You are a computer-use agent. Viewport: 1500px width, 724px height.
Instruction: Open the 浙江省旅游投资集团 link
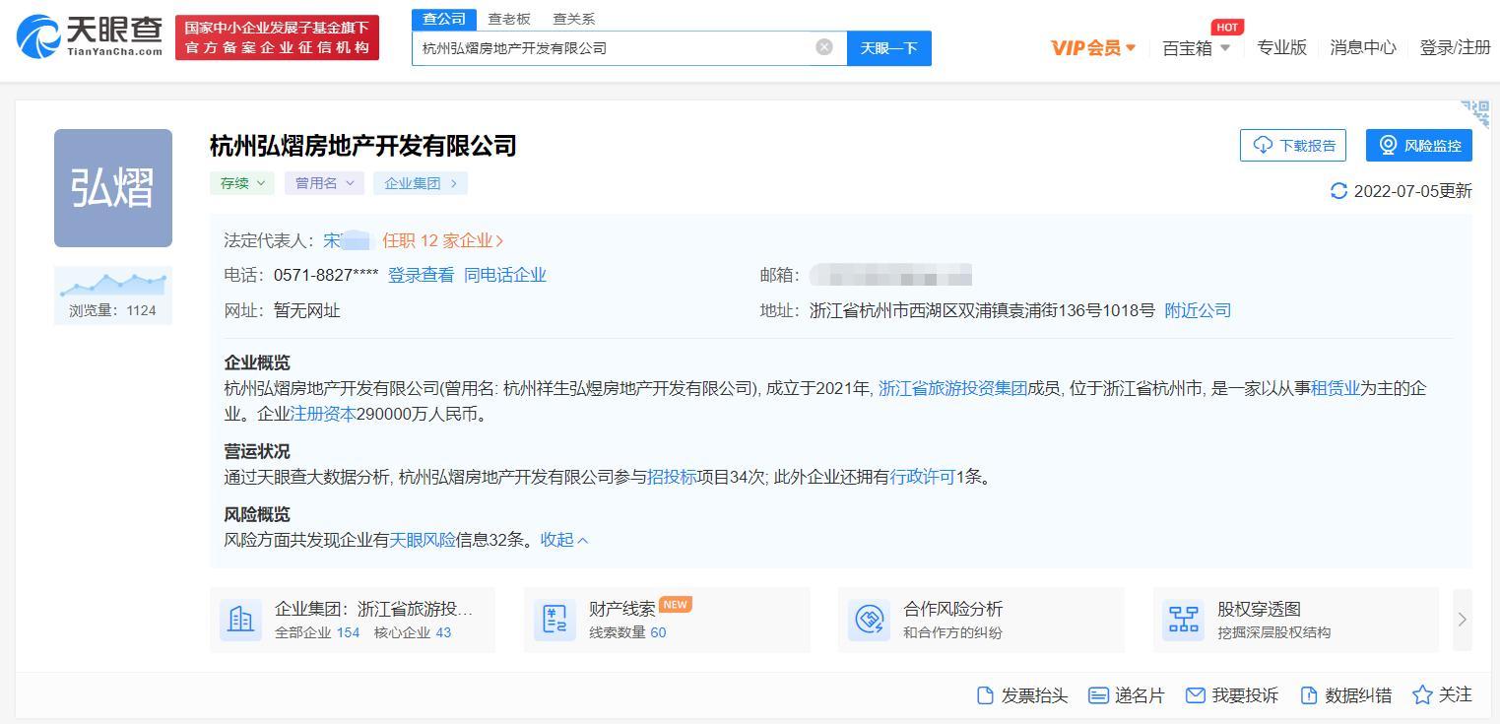tap(953, 388)
